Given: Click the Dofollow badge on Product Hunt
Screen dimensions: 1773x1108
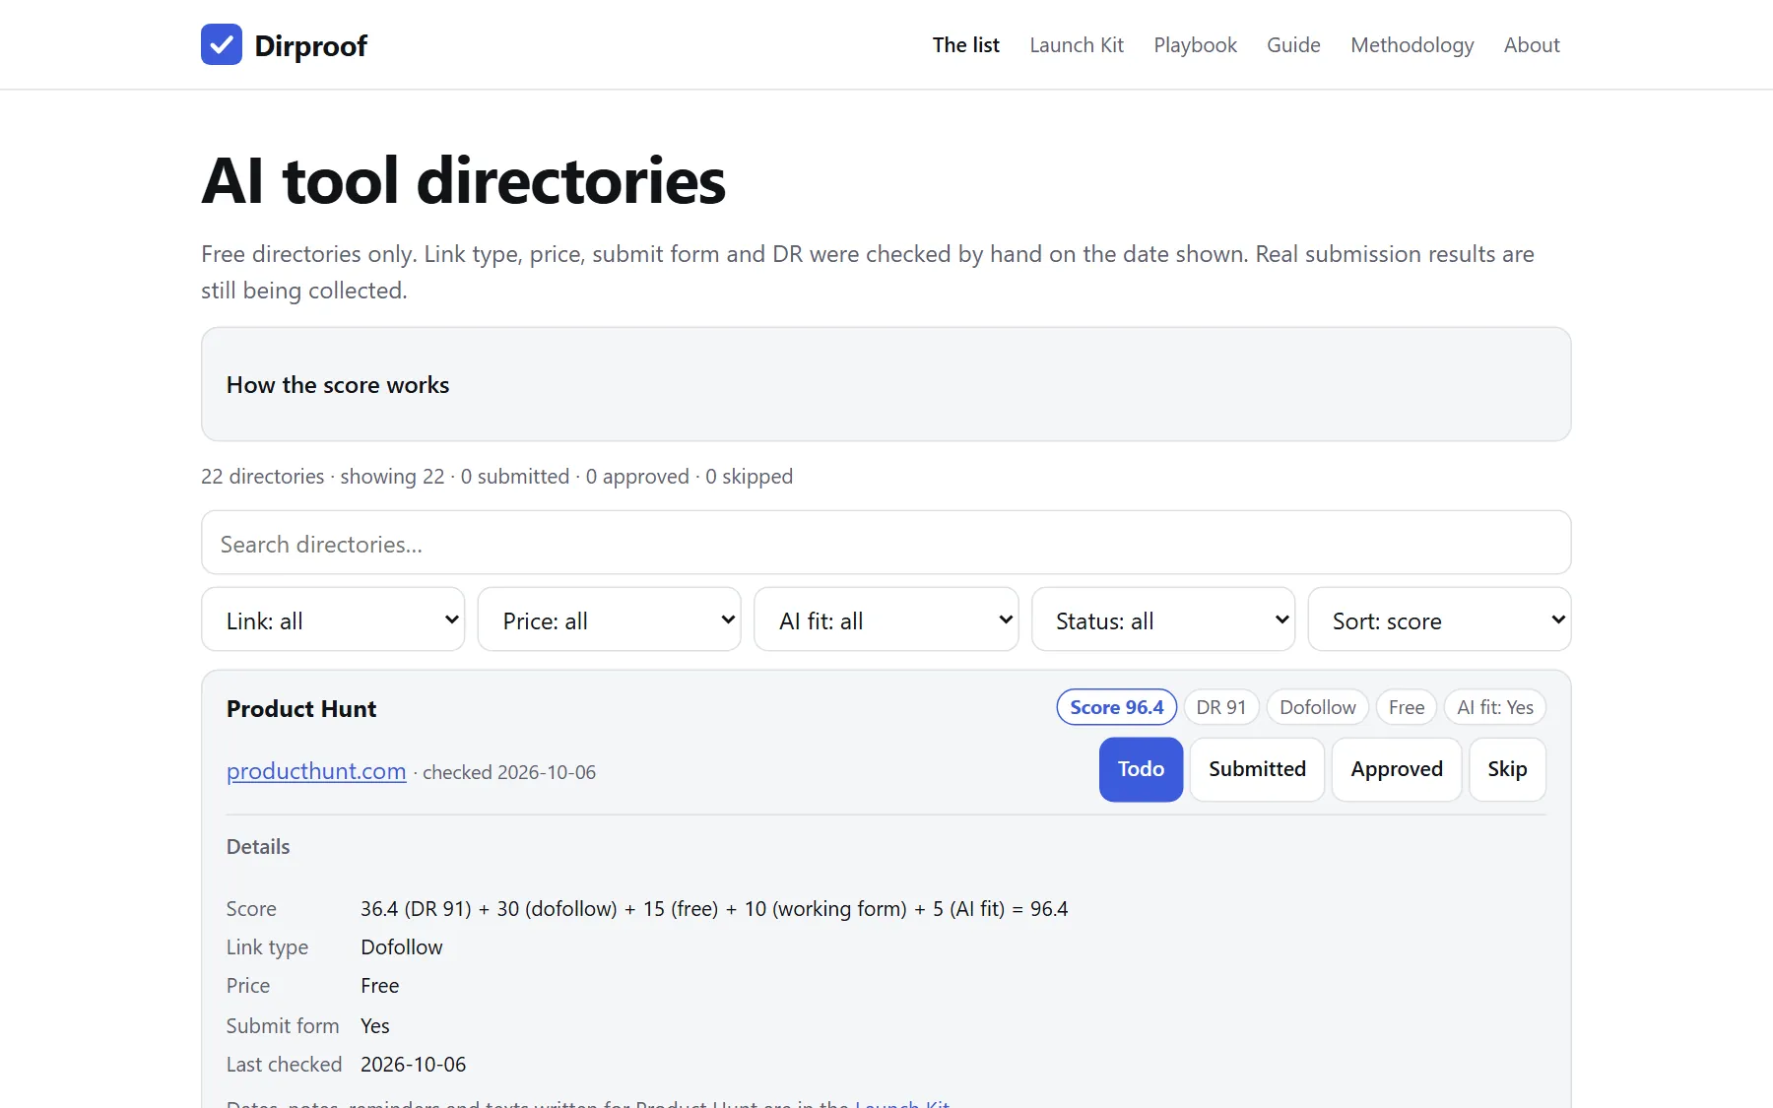Looking at the screenshot, I should point(1317,707).
